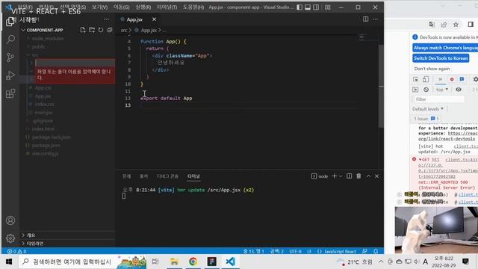Open the Manage gear menu in VS Code
This screenshot has width=478, height=269.
click(x=10, y=238)
